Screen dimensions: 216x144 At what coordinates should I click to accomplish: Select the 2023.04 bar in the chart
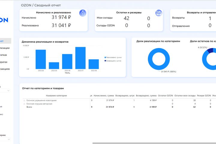coord(41,59)
